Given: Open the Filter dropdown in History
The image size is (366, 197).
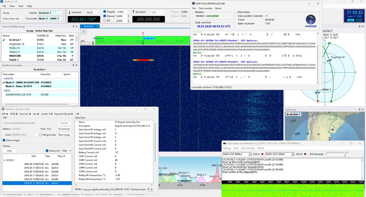Looking at the screenshot, I should click(66, 151).
